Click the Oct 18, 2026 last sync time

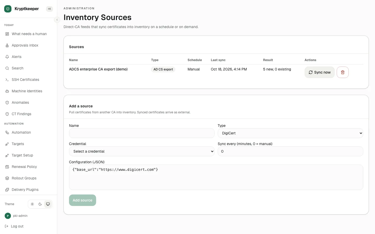click(229, 69)
